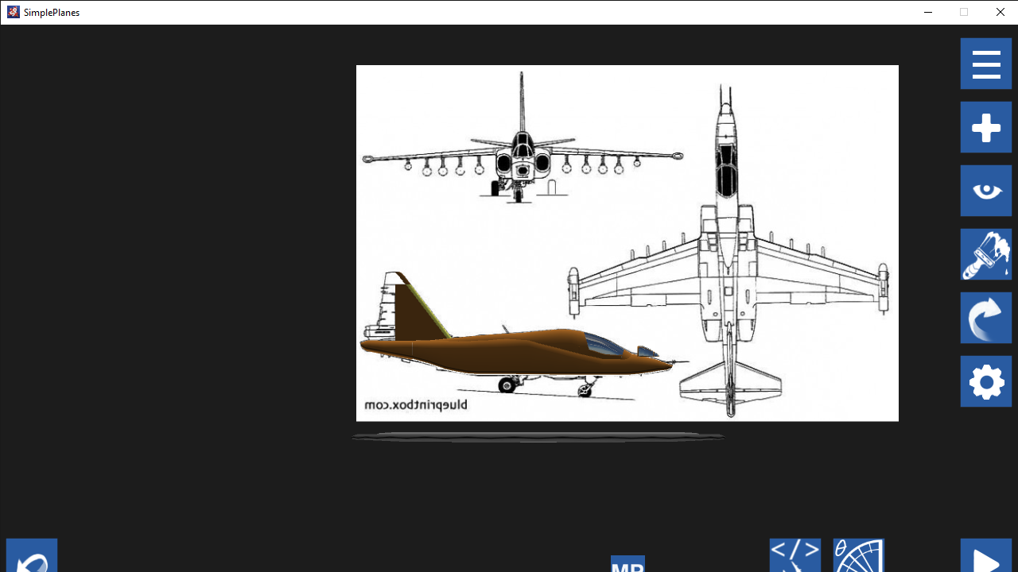Image resolution: width=1018 pixels, height=572 pixels.
Task: Open the add parts plus menu
Action: tap(986, 127)
